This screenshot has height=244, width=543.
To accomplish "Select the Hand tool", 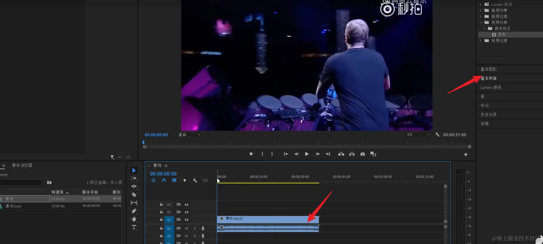I will pyautogui.click(x=134, y=219).
